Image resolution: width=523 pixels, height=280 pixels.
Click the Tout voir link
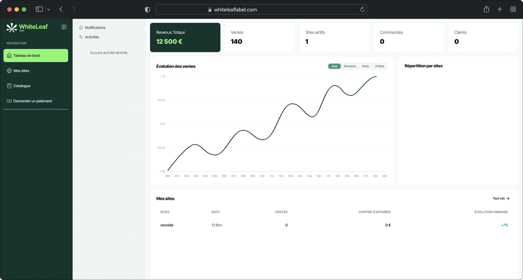click(x=501, y=198)
